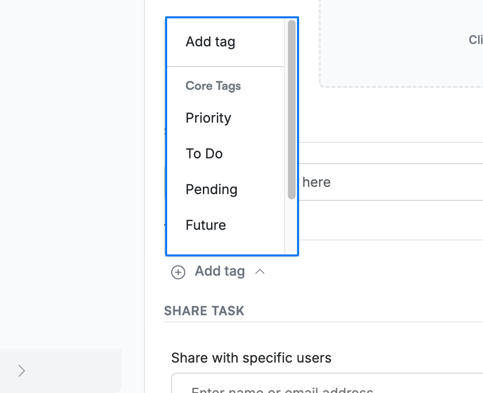Expand the sidebar using right chevron arrow
Image resolution: width=483 pixels, height=393 pixels.
point(21,371)
